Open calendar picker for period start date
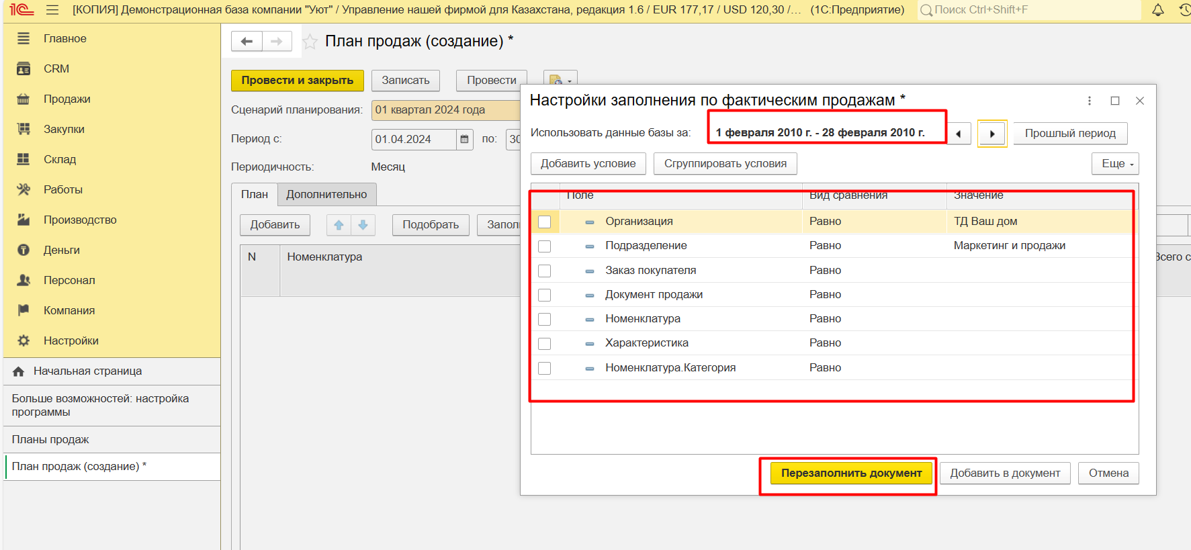This screenshot has width=1191, height=550. [x=464, y=139]
